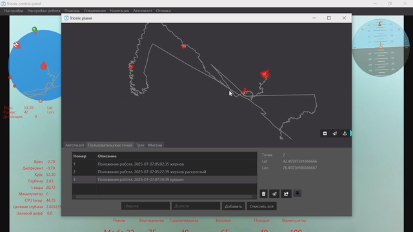
Task: Click the red flag marker on the map
Action: (x=265, y=74)
